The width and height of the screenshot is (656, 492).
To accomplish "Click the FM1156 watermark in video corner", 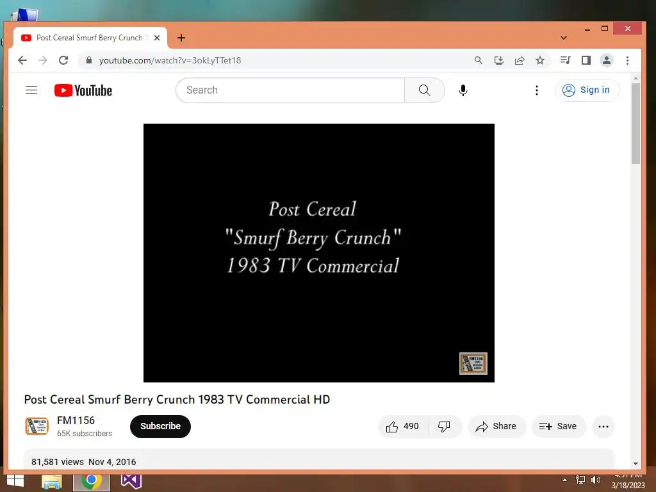I will point(473,363).
